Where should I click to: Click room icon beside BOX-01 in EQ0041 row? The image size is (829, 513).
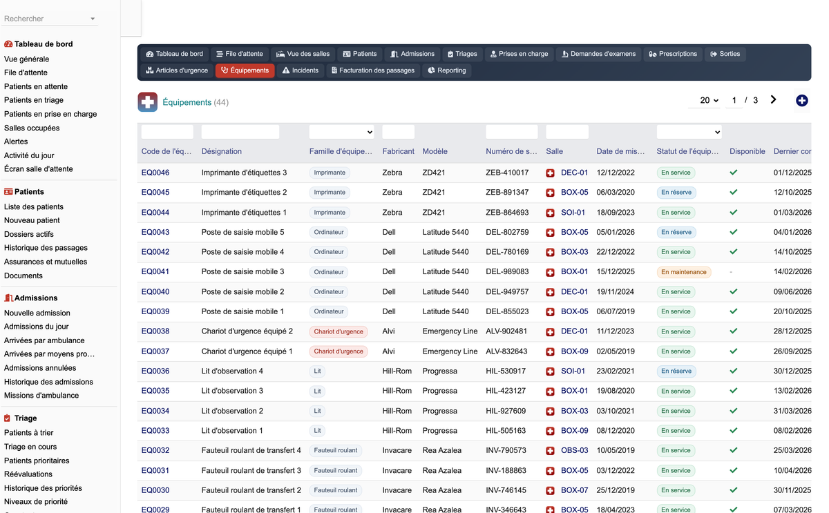(x=550, y=272)
